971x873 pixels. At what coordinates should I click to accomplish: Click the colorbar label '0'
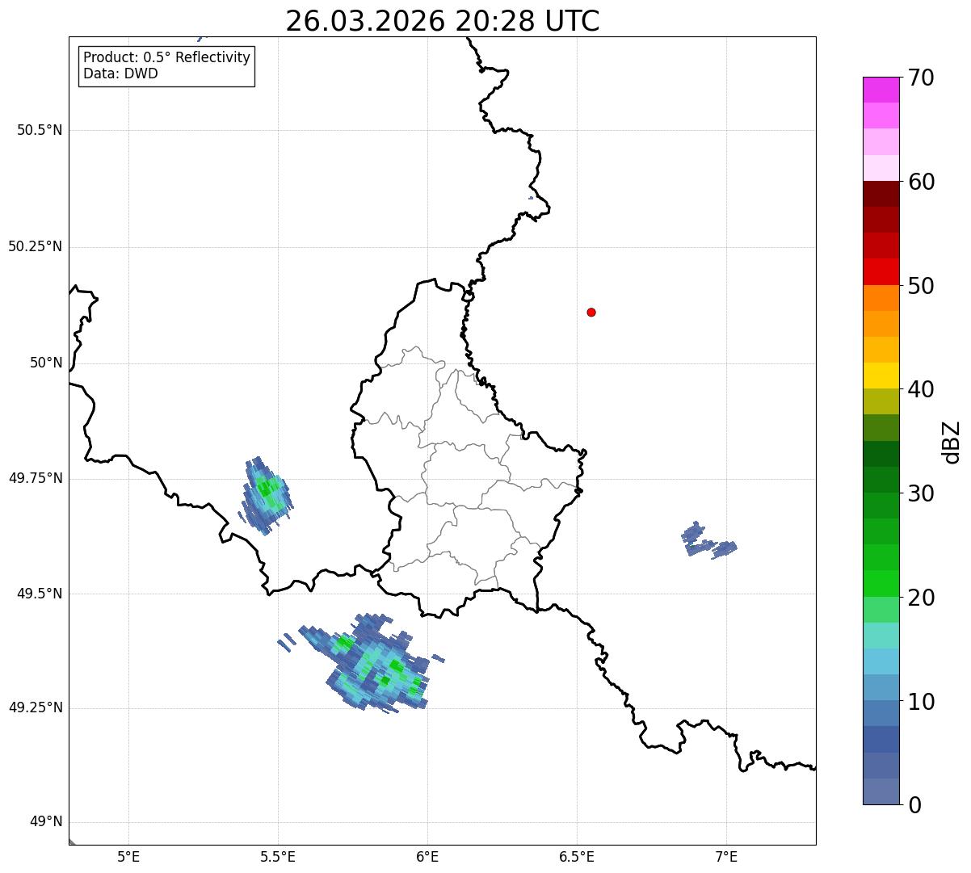914,805
